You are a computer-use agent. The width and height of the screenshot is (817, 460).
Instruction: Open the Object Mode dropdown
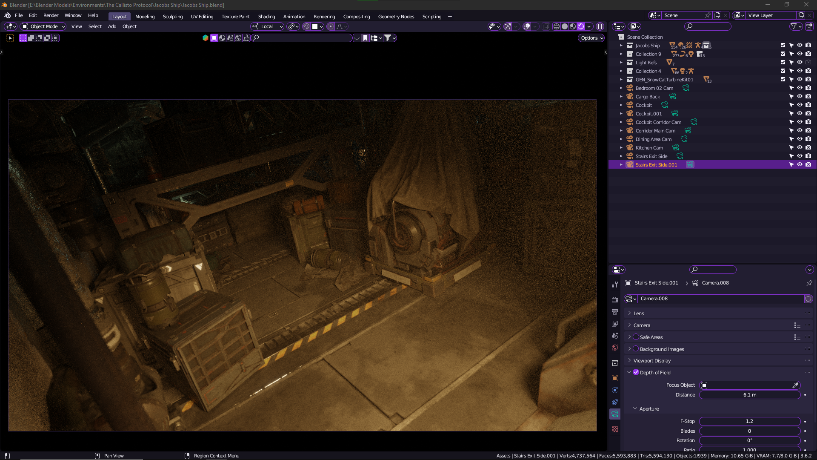(43, 26)
